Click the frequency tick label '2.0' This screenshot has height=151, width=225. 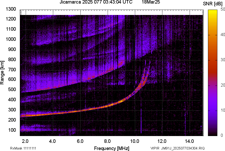(25, 141)
